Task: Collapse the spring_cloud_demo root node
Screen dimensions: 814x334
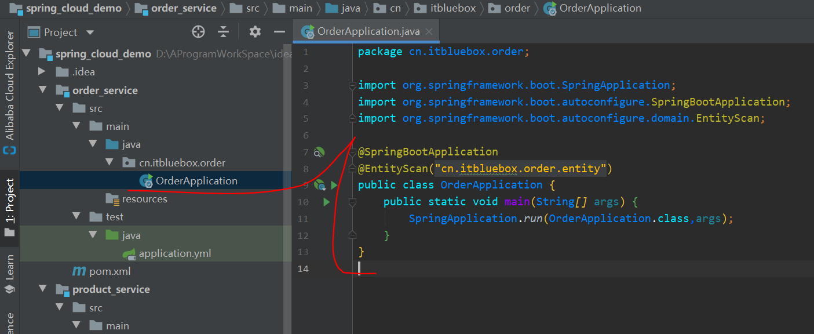Action: tap(26, 53)
